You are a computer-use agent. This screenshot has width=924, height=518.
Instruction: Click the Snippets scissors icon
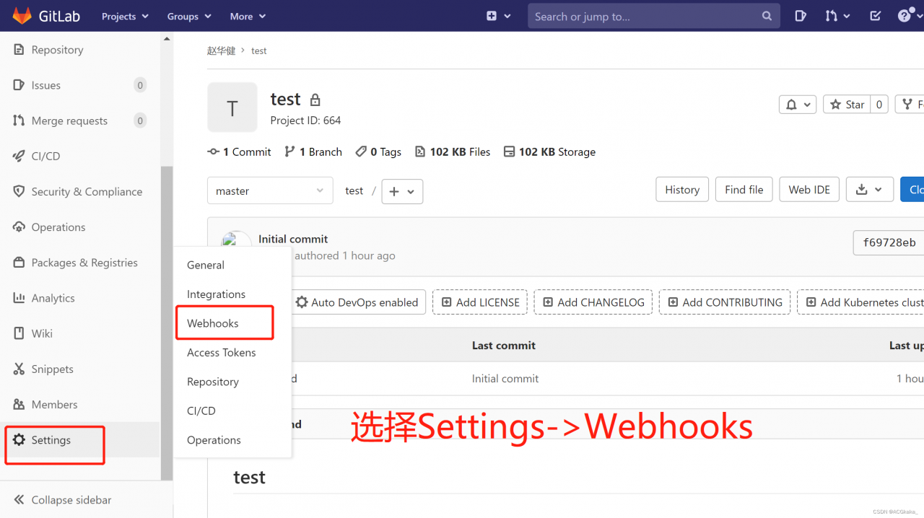19,369
